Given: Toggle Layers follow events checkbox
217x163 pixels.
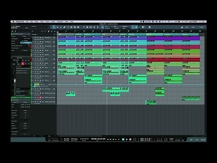Looking at the screenshot, I should pyautogui.click(x=29, y=46).
